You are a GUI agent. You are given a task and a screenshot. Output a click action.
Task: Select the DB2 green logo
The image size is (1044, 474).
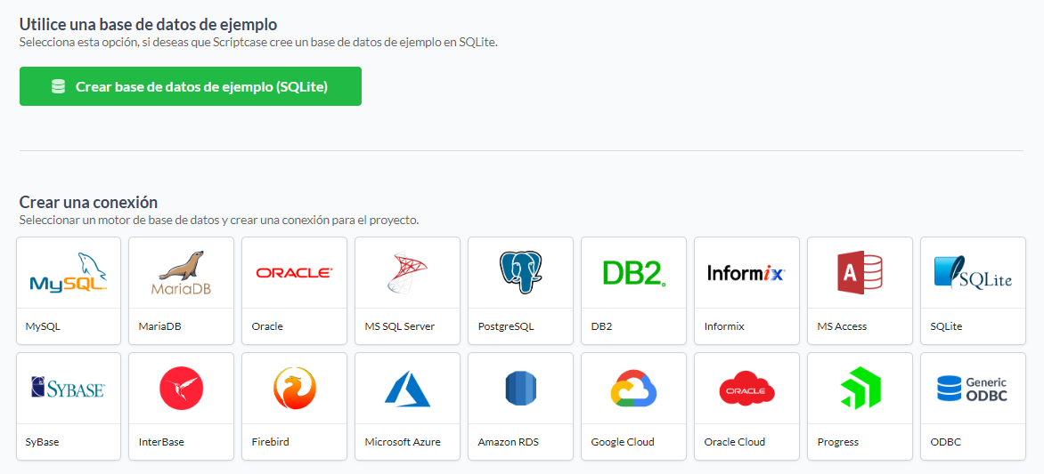[634, 273]
